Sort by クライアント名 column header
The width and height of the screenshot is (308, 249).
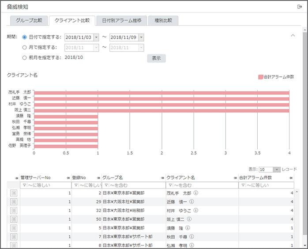coord(181,177)
